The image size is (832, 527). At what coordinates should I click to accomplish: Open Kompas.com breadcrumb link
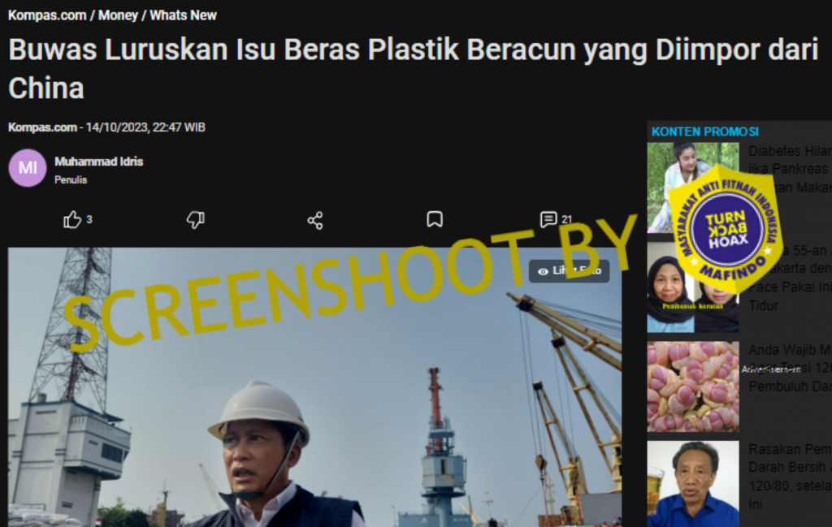coord(47,15)
